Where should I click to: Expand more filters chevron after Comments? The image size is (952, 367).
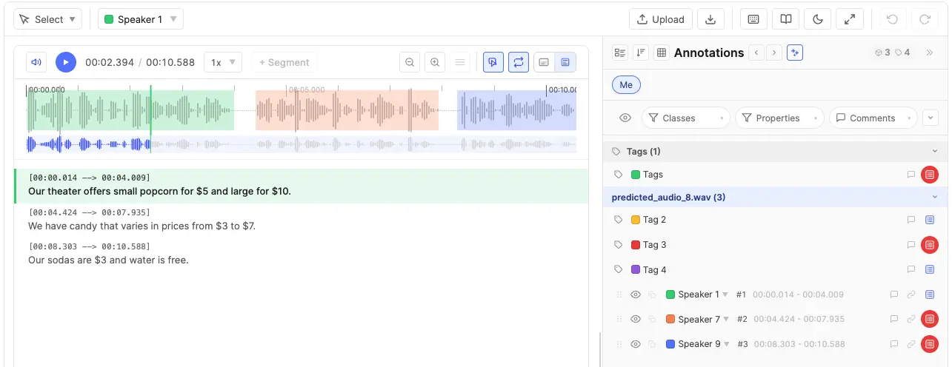coord(931,118)
